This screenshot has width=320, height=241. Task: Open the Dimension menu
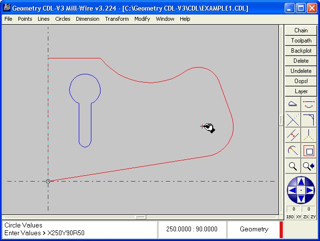[87, 19]
